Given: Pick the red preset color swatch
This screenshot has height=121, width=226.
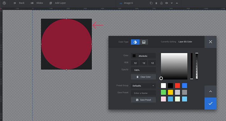Looking at the screenshot, I should pos(177,86).
